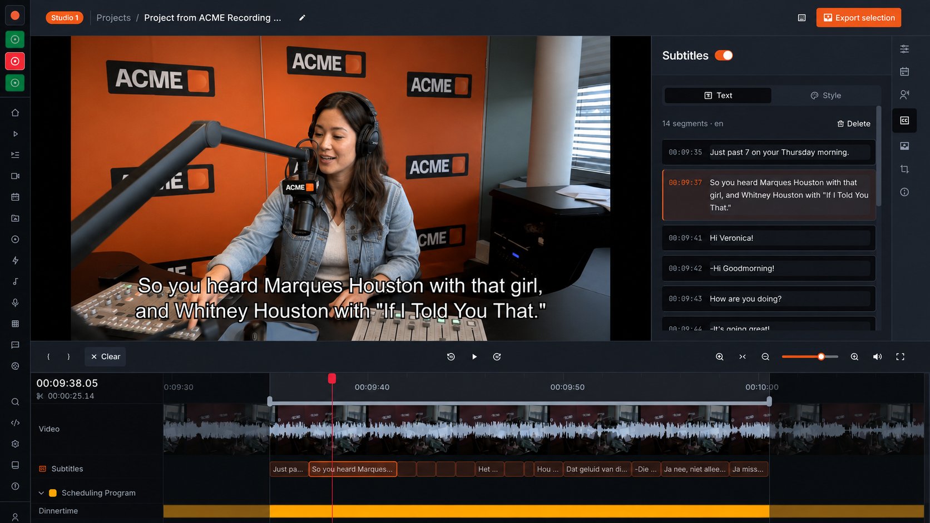Open the video camera icon in the sidebar

(15, 176)
